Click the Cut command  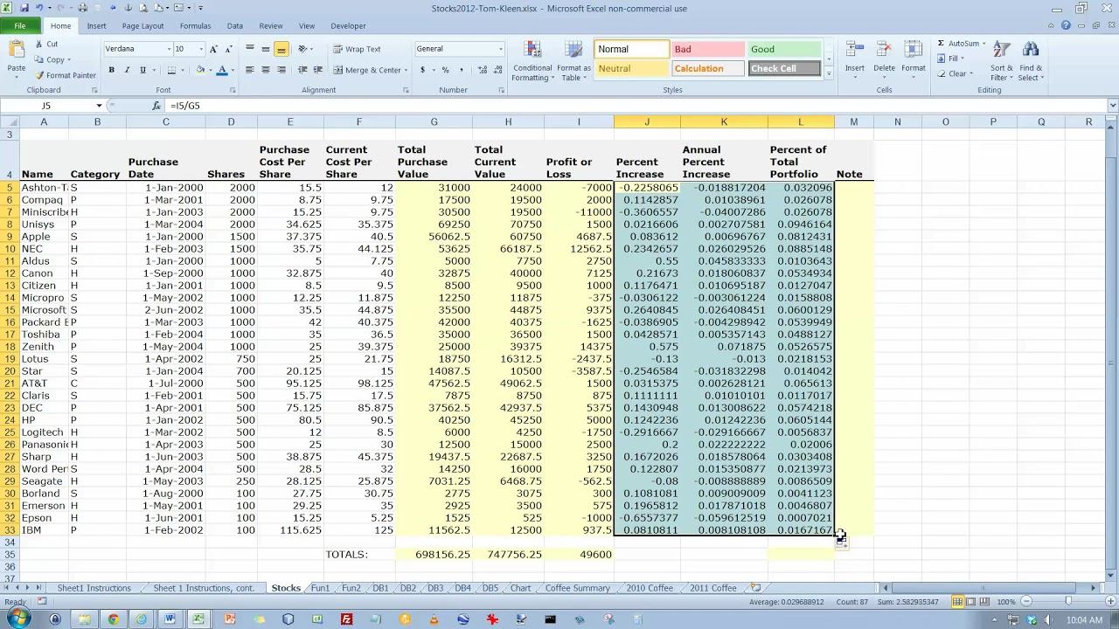coord(46,44)
